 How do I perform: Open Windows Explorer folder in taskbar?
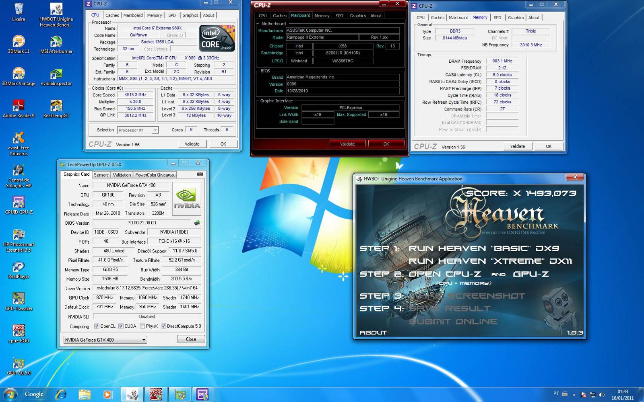(84, 394)
